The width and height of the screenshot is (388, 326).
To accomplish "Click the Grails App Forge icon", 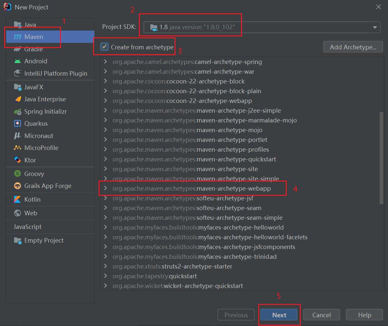I will (18, 186).
